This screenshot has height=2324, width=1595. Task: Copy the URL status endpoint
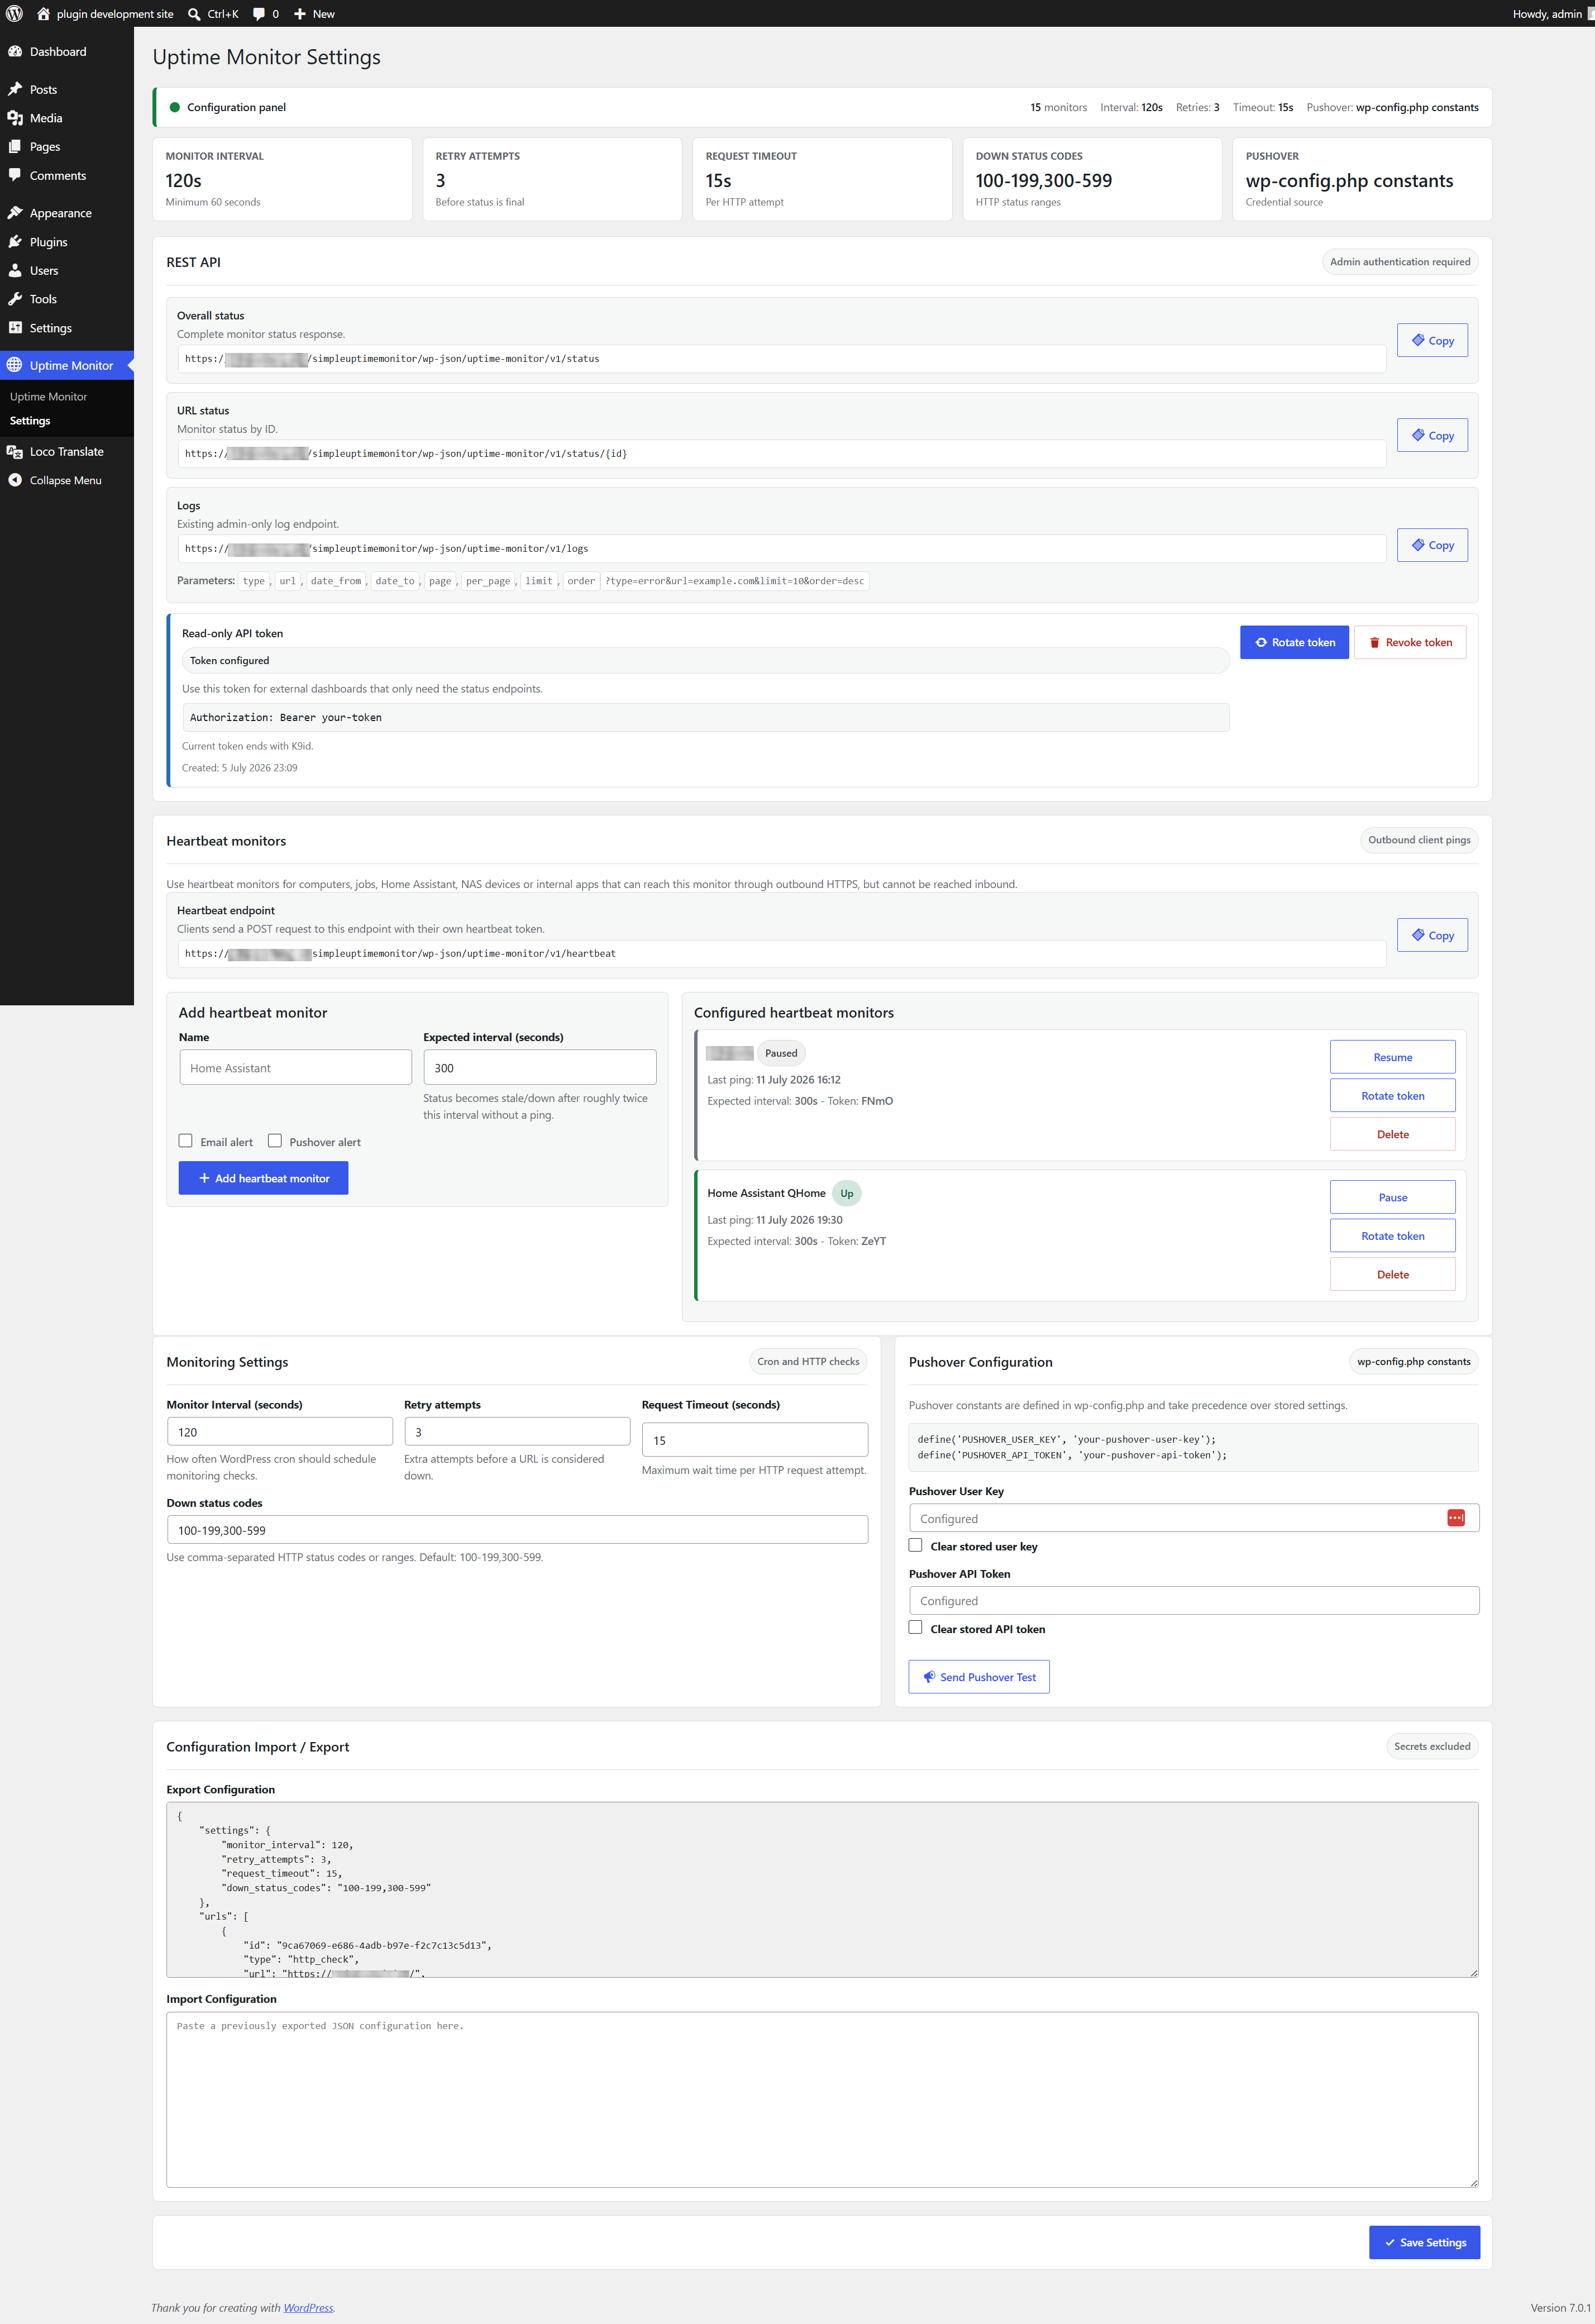tap(1432, 435)
